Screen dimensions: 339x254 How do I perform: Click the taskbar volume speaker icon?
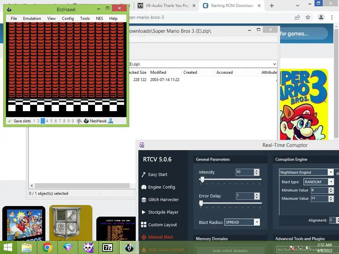[x=308, y=248]
